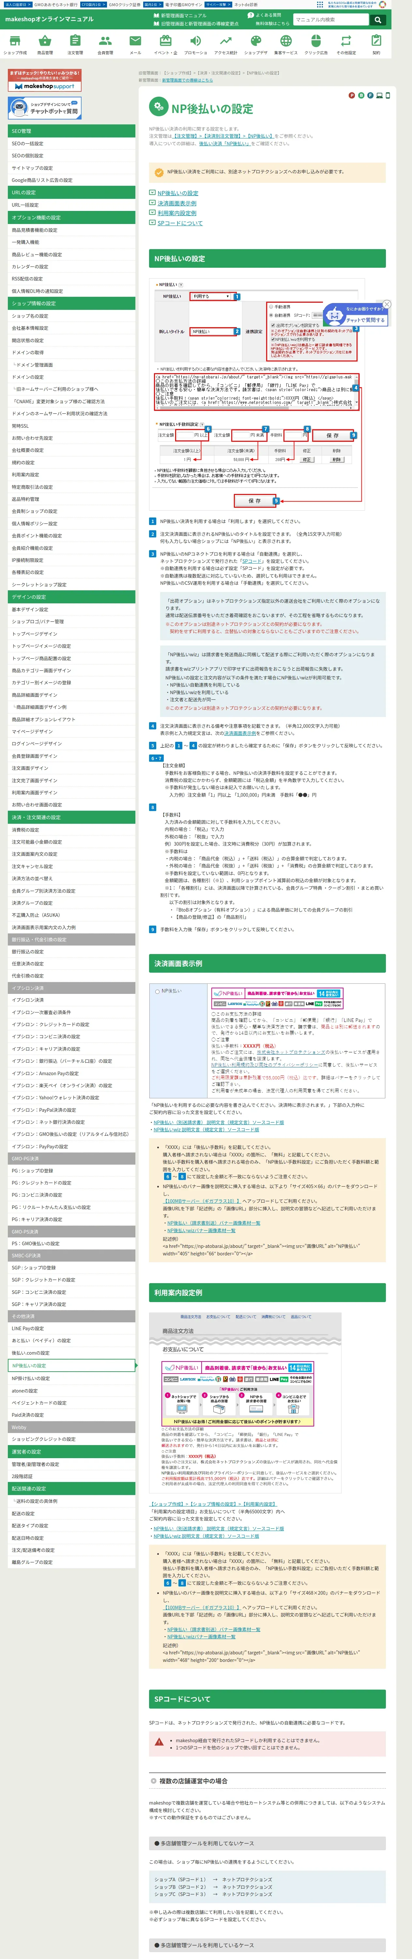The image size is (412, 1959).
Task: Close the chatbot popup widget
Action: click(387, 304)
